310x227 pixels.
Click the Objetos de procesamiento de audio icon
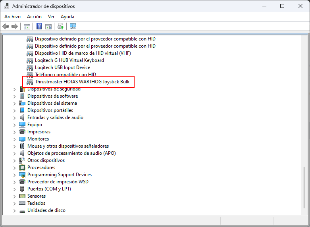(x=22, y=153)
